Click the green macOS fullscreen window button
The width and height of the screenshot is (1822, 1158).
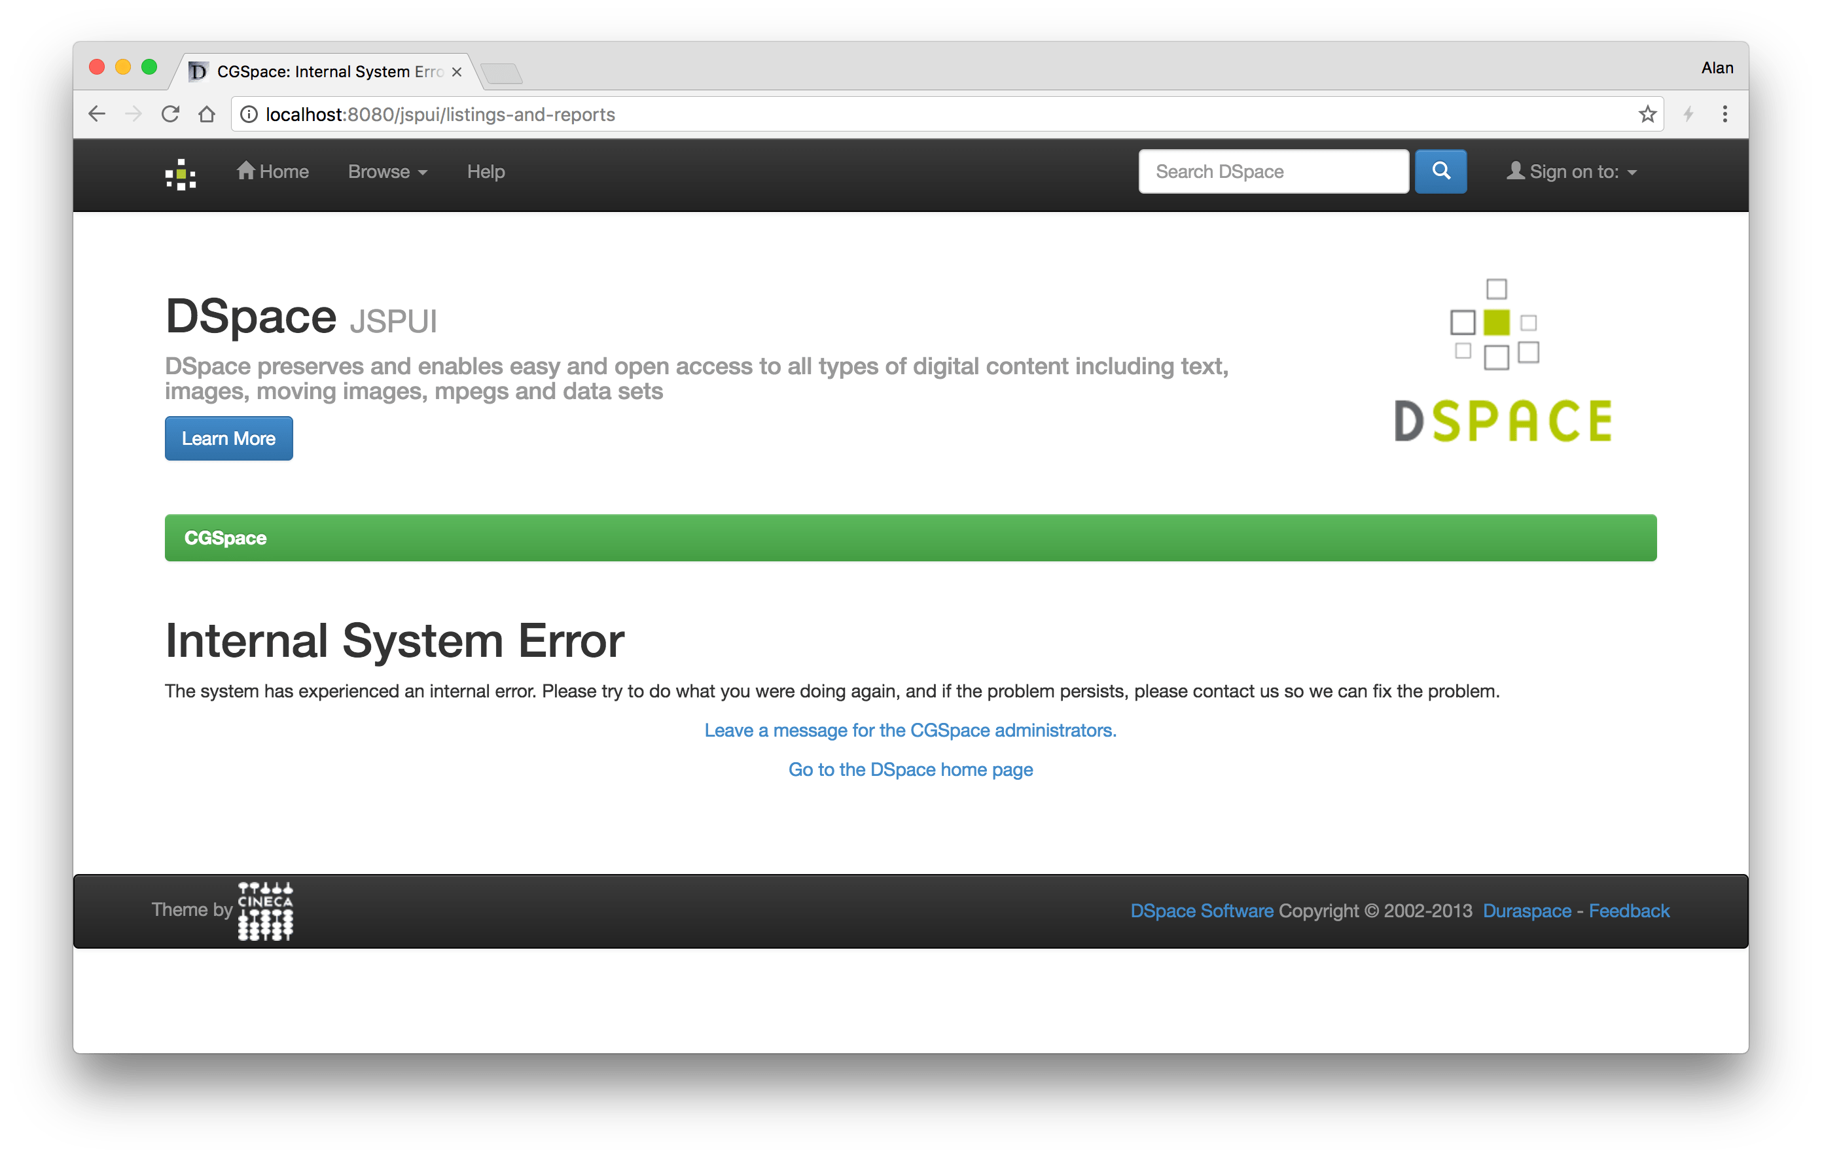[149, 67]
